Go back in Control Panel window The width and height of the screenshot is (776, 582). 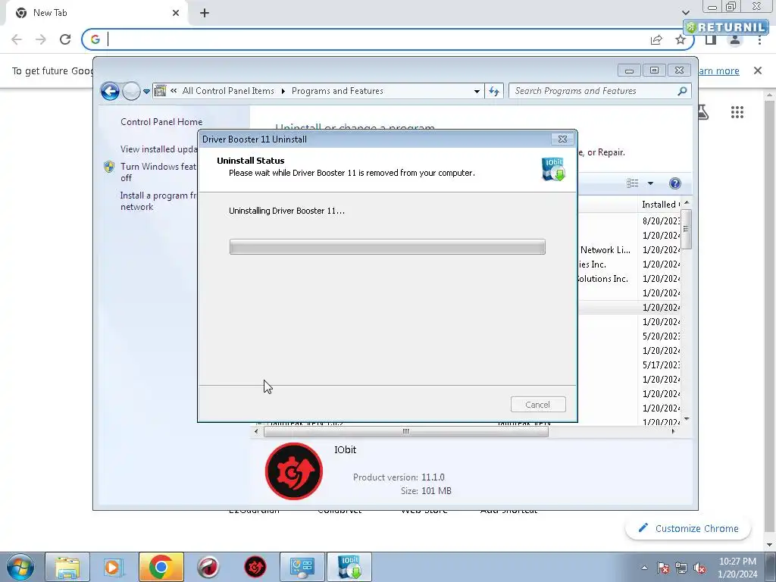(110, 91)
